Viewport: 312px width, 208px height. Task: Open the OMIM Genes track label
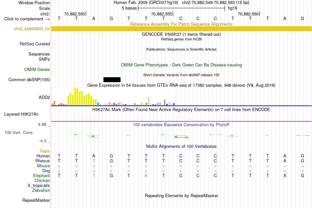pos(37,69)
